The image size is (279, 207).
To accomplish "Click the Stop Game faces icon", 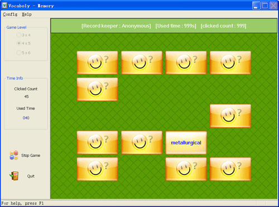I will click(x=14, y=155).
